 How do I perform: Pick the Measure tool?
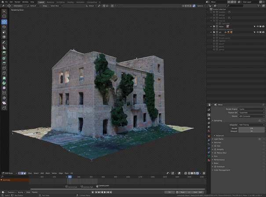tap(4, 48)
